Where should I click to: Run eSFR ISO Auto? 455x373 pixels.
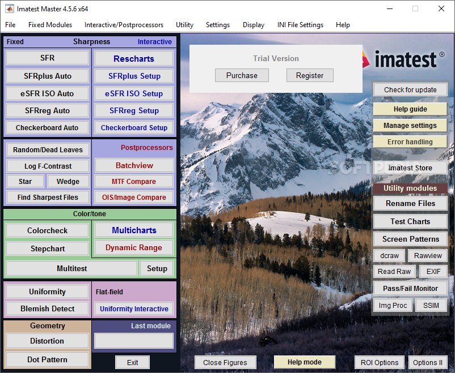(x=47, y=93)
